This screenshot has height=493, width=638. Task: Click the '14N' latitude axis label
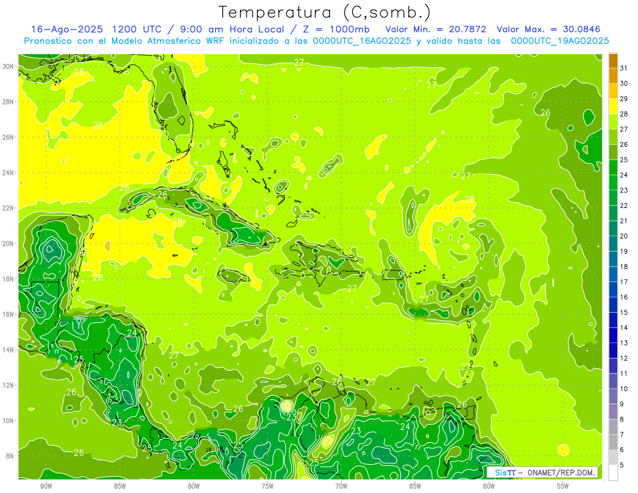click(8, 350)
